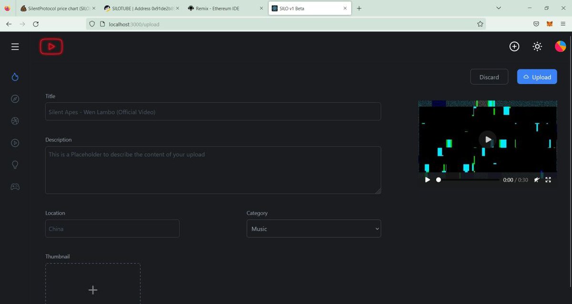Play video with center overlay button
This screenshot has width=572, height=304.
point(488,140)
